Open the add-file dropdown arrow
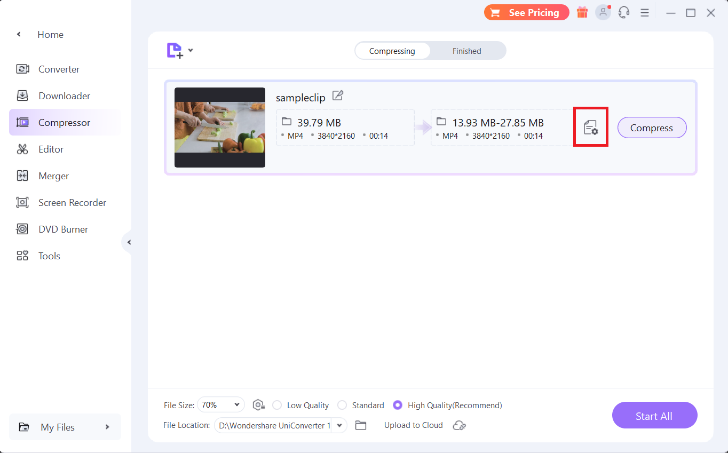The width and height of the screenshot is (728, 453). 191,50
